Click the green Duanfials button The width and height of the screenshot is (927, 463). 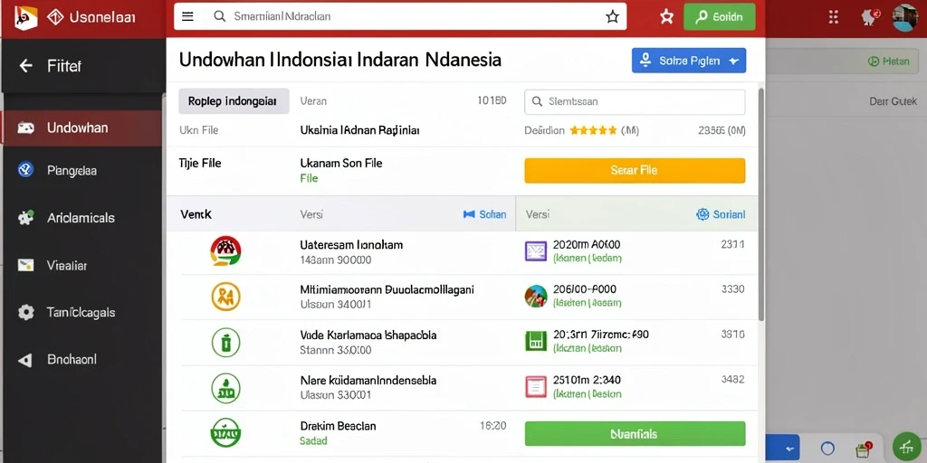[635, 433]
